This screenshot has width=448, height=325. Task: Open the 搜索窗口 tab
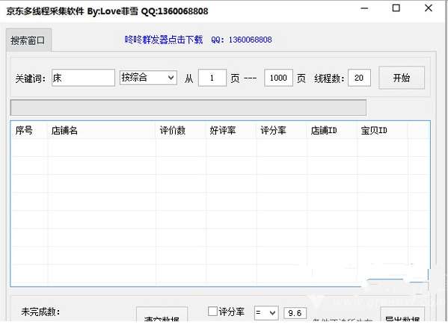pyautogui.click(x=28, y=40)
